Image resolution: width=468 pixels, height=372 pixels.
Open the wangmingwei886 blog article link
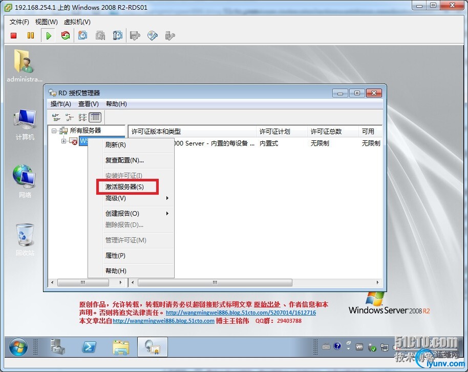point(241,313)
